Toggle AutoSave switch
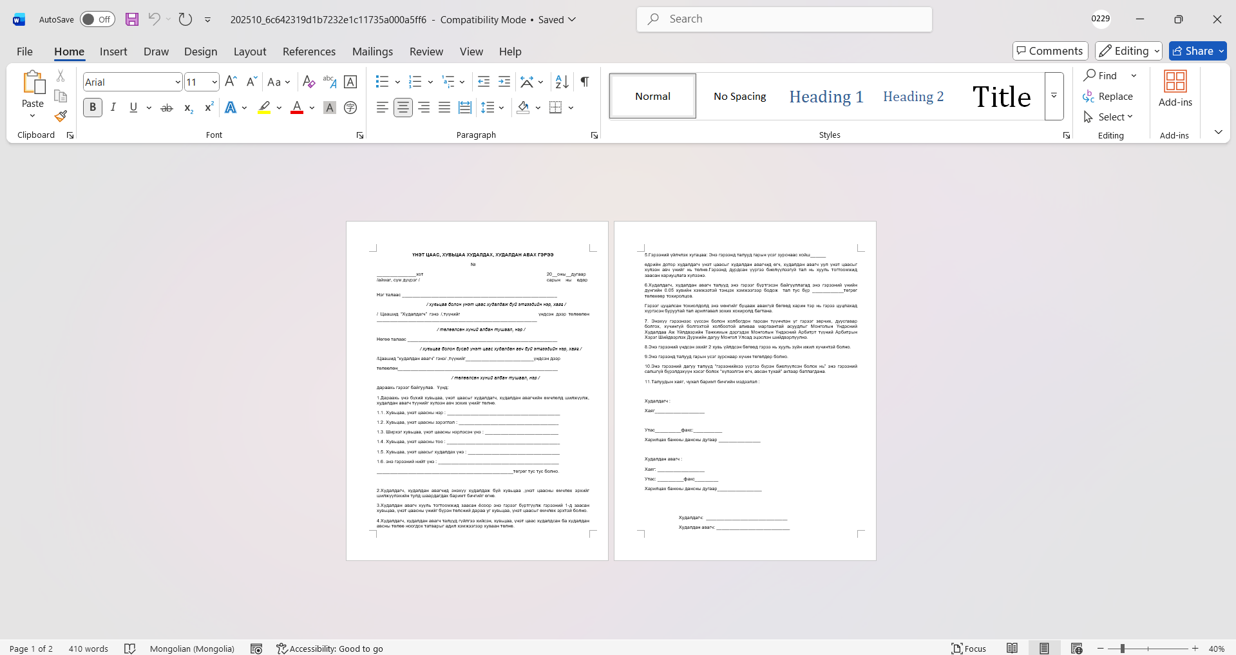 point(97,19)
